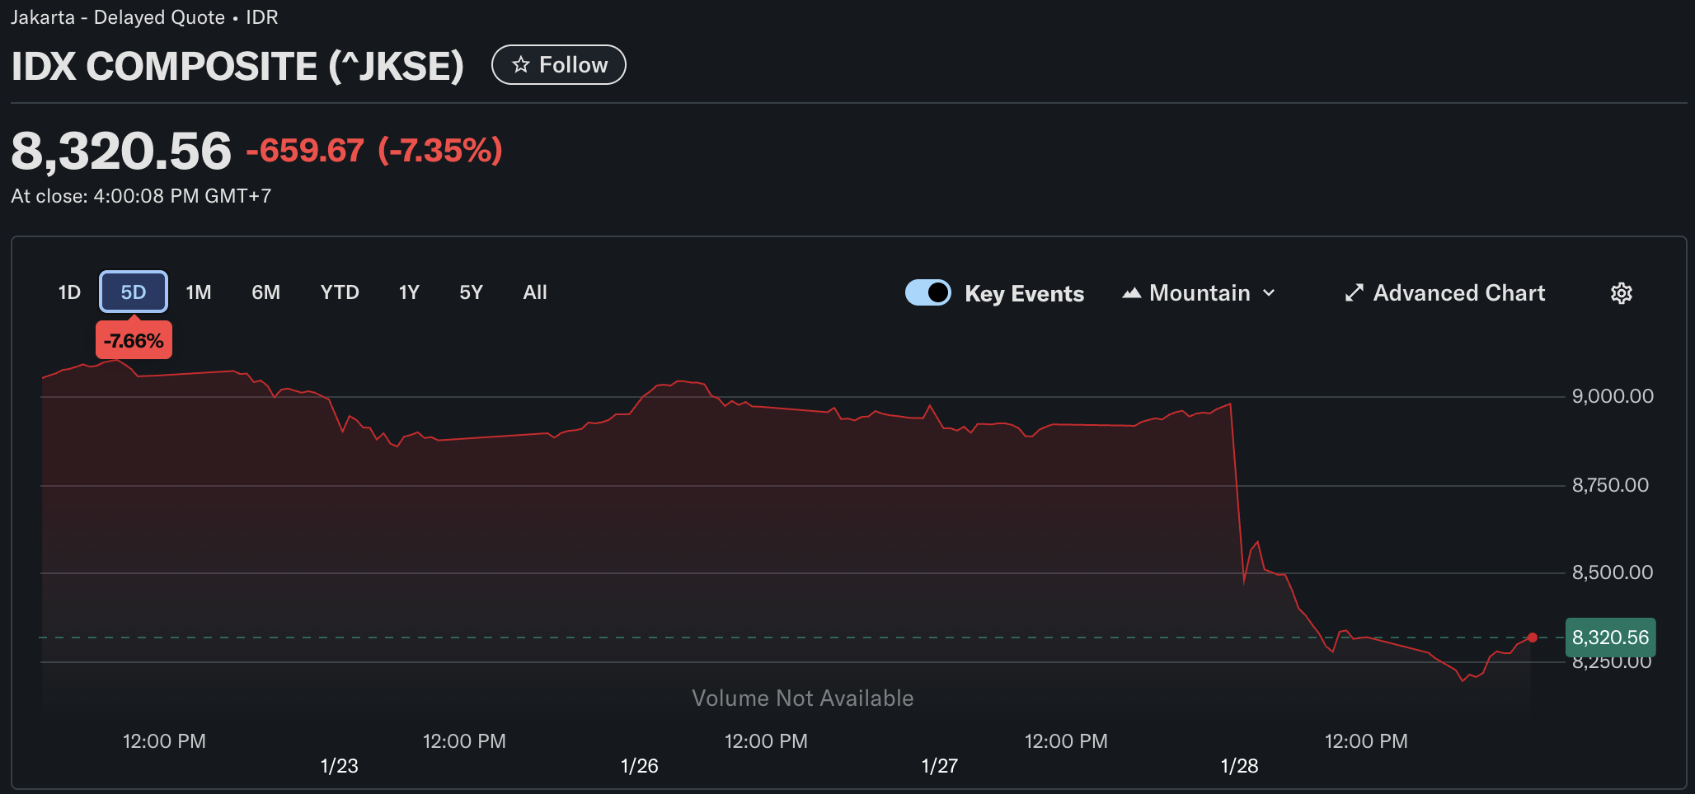Screen dimensions: 1695x794
Task: Click the star icon in Follow button
Action: 520,65
